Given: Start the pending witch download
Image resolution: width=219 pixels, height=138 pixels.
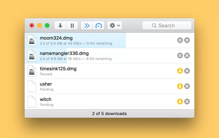Looking at the screenshot, I should [x=180, y=101].
